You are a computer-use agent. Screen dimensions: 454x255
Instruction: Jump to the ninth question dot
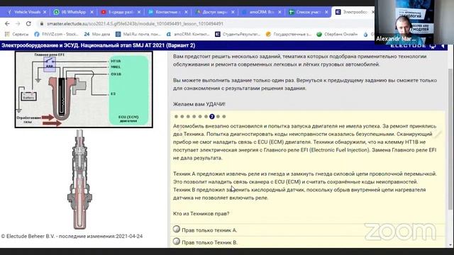point(224,116)
